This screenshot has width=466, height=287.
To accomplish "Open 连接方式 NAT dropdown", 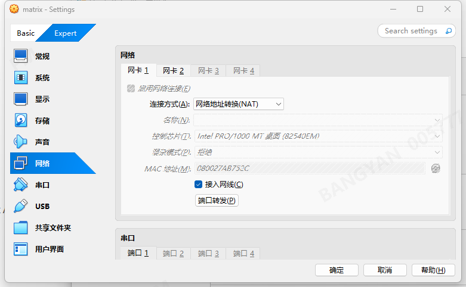I will pyautogui.click(x=239, y=104).
